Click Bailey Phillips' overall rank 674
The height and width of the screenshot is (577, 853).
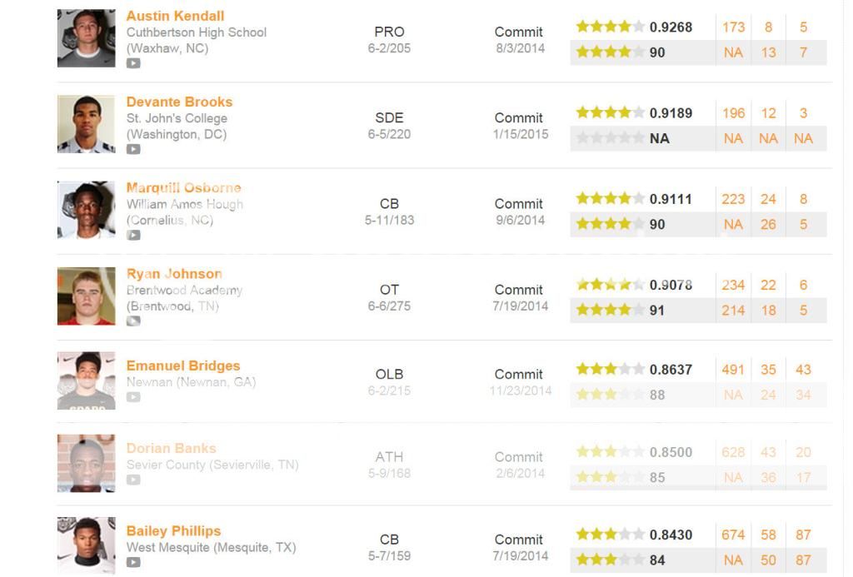(733, 535)
